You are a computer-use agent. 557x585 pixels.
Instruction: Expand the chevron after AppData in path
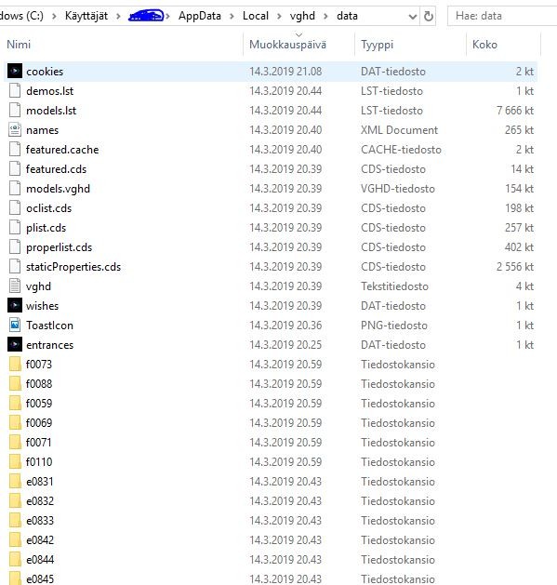(232, 16)
